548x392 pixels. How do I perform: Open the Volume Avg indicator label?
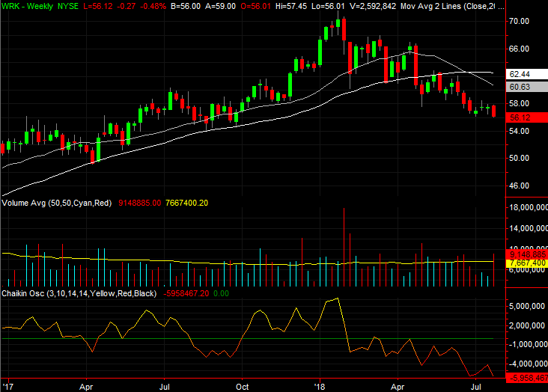coord(57,203)
